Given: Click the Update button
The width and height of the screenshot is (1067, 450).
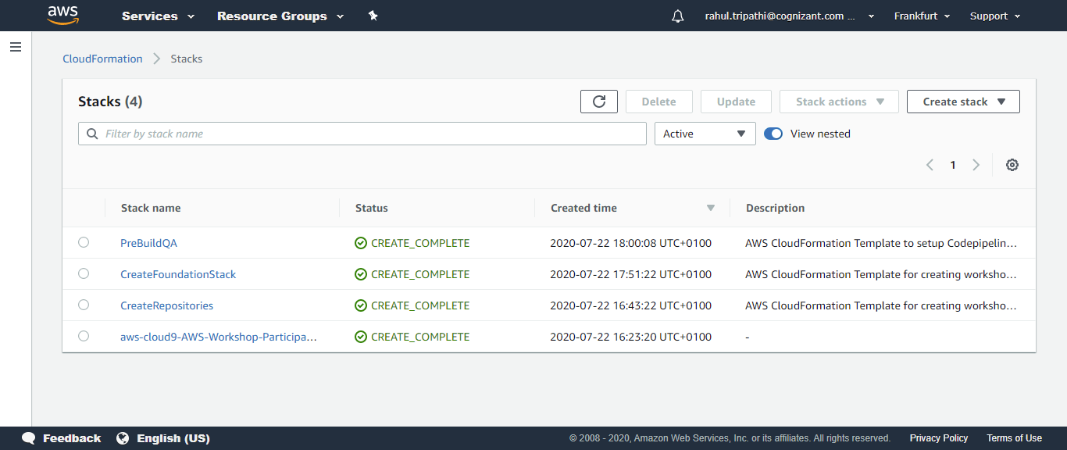Looking at the screenshot, I should click(736, 102).
